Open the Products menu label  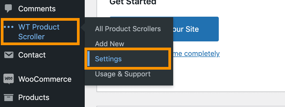tap(34, 98)
